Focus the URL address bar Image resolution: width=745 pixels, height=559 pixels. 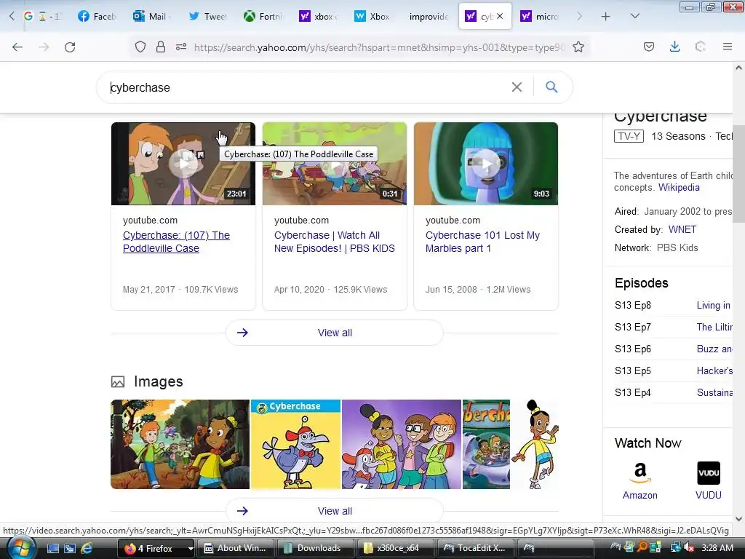point(379,47)
